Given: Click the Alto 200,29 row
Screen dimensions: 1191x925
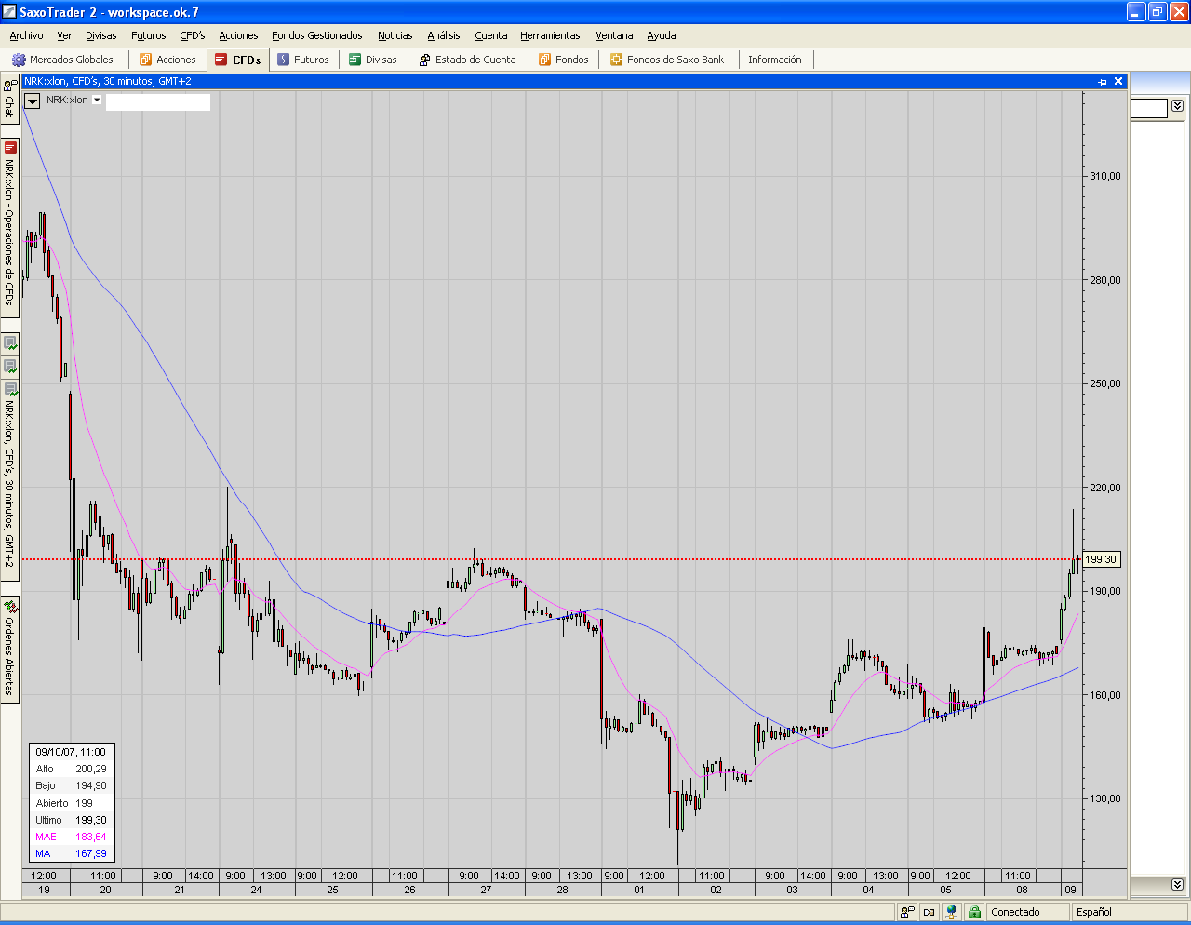Looking at the screenshot, I should (x=71, y=769).
